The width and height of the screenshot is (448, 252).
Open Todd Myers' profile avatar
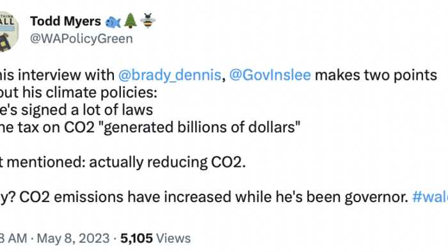8,31
